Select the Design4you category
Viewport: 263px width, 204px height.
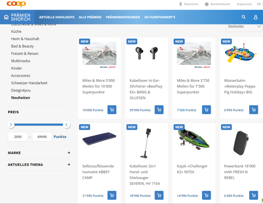coord(21,90)
